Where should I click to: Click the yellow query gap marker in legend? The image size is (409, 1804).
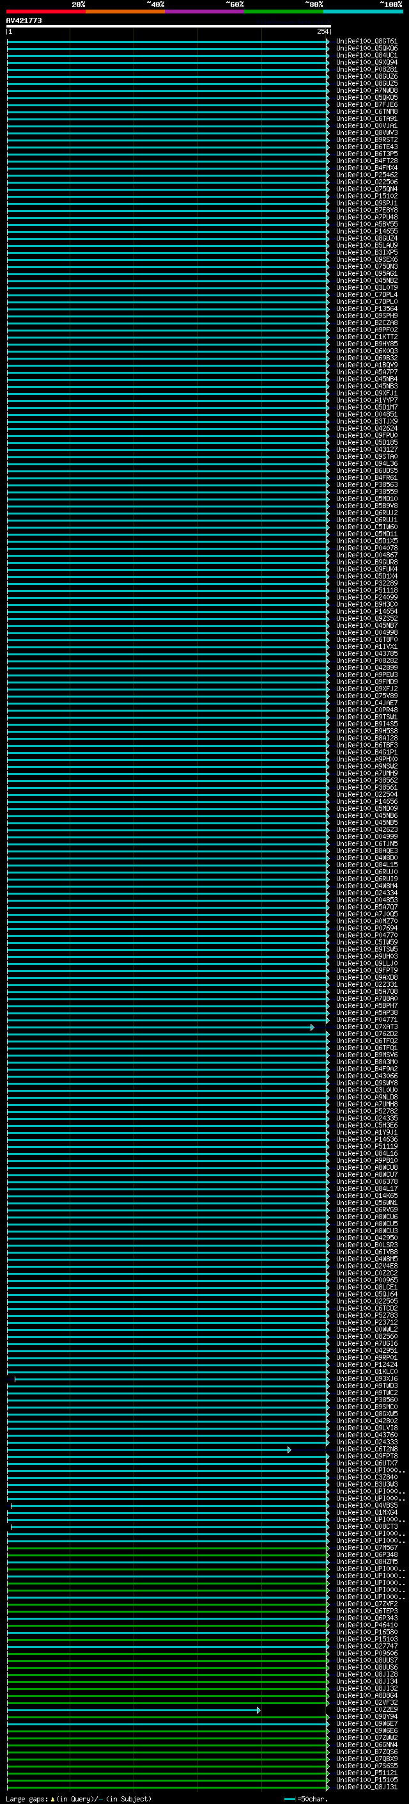pos(52,1799)
